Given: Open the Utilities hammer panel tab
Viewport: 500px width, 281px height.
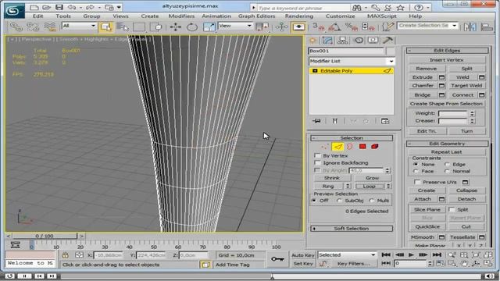Looking at the screenshot, I should point(387,41).
